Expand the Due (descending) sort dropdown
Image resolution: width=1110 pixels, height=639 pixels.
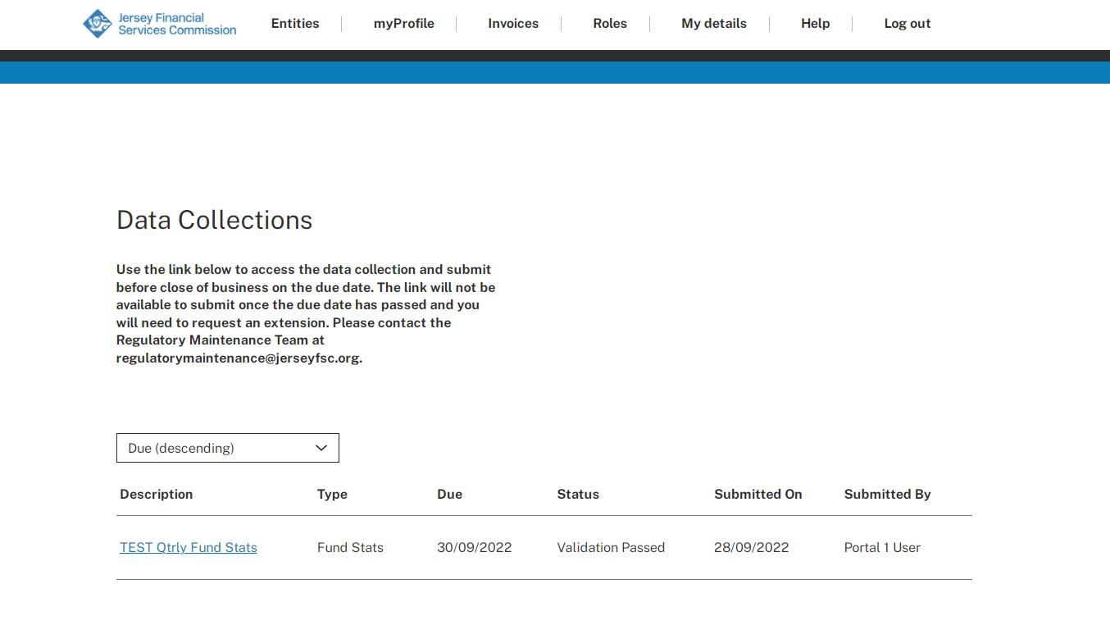pos(228,448)
